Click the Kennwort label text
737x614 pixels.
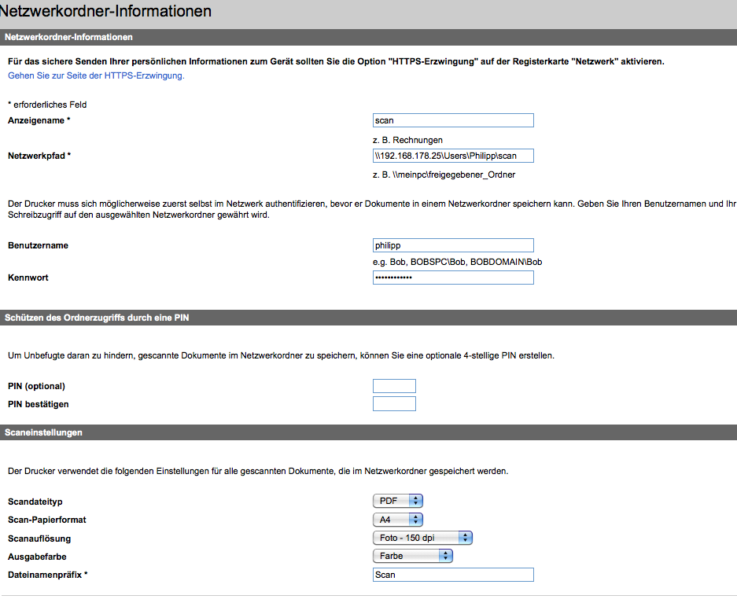coord(28,278)
